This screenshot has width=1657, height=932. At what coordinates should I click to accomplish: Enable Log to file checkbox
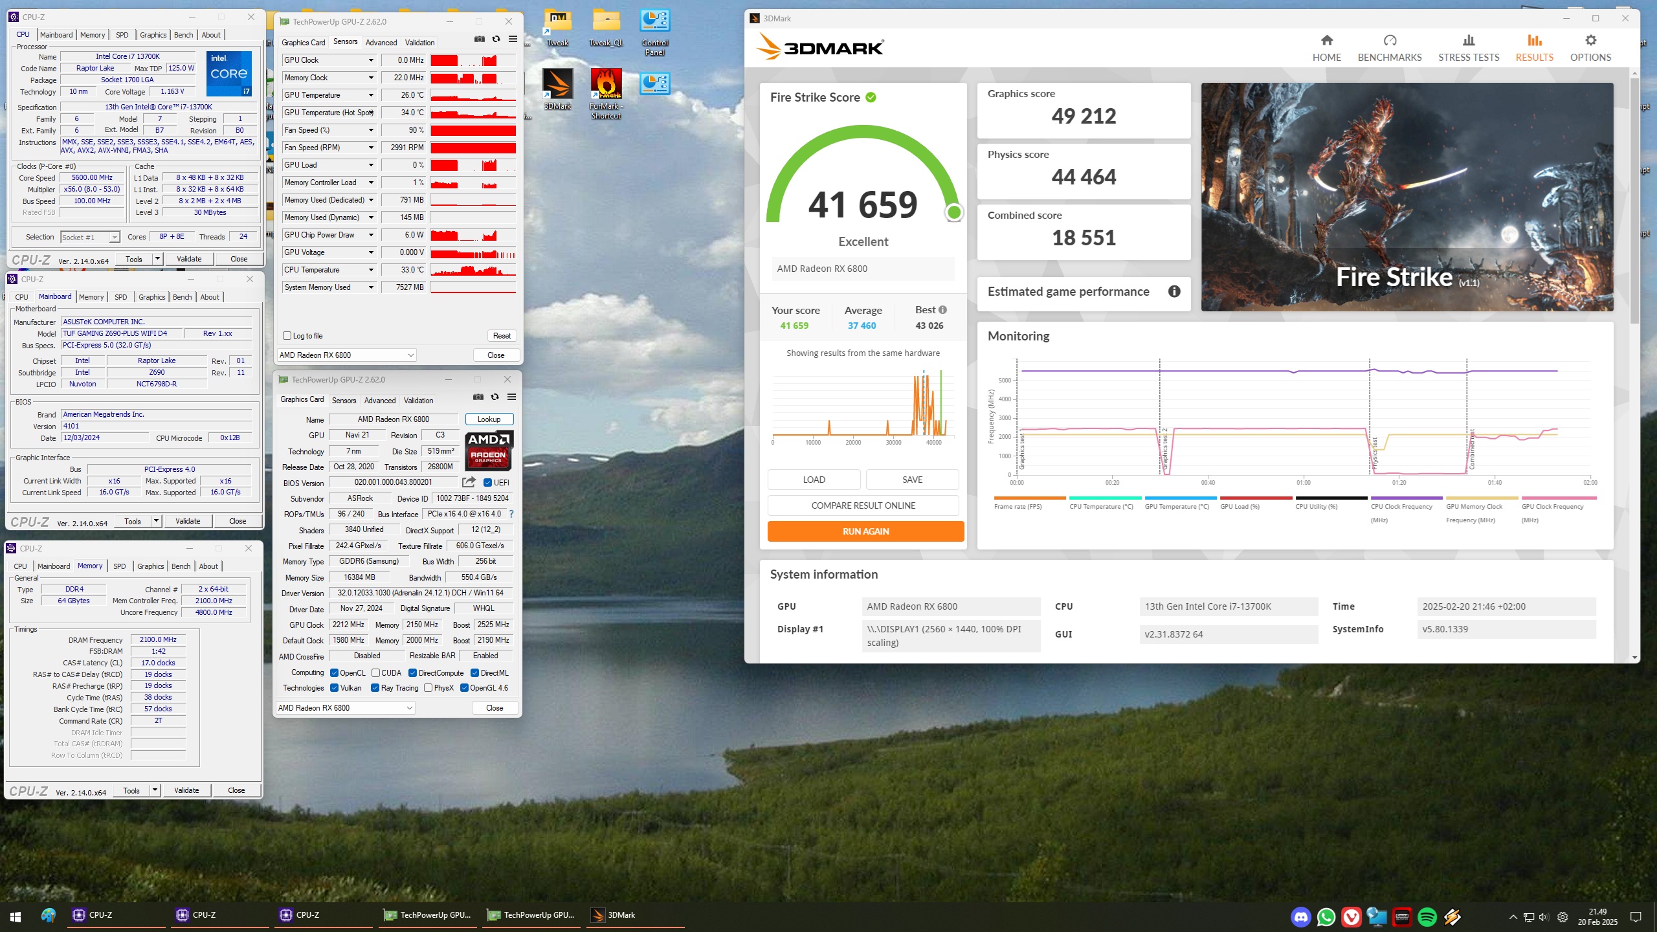287,336
